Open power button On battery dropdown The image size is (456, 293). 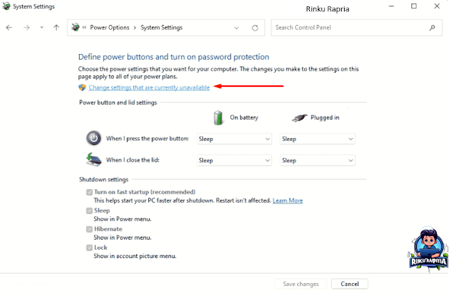(234, 139)
